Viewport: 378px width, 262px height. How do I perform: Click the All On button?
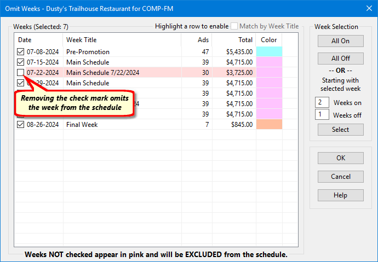[x=340, y=41]
